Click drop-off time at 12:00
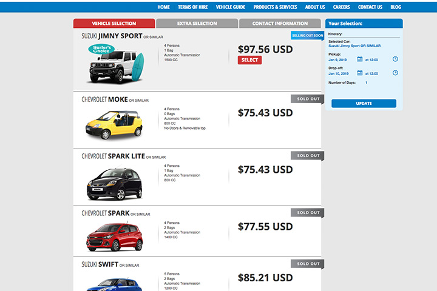 coord(371,73)
